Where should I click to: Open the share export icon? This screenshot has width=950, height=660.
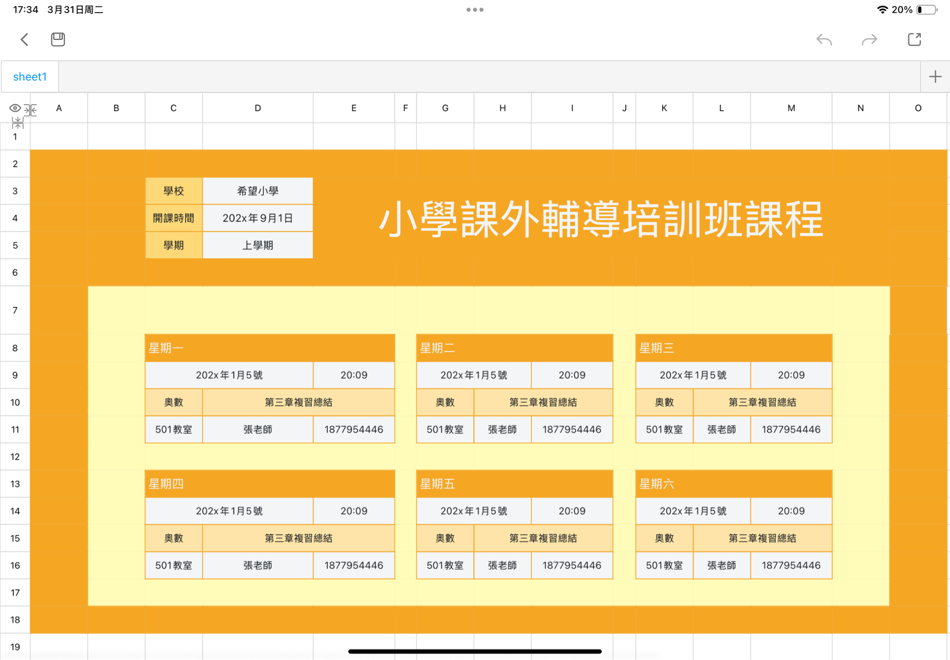pos(915,39)
